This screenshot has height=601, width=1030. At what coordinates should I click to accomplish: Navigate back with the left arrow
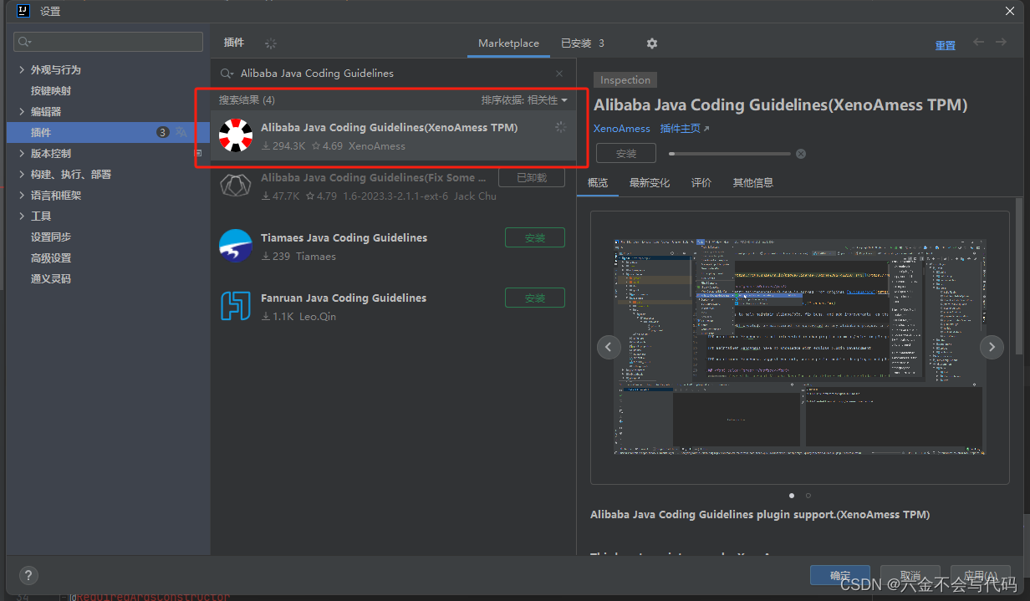point(978,43)
